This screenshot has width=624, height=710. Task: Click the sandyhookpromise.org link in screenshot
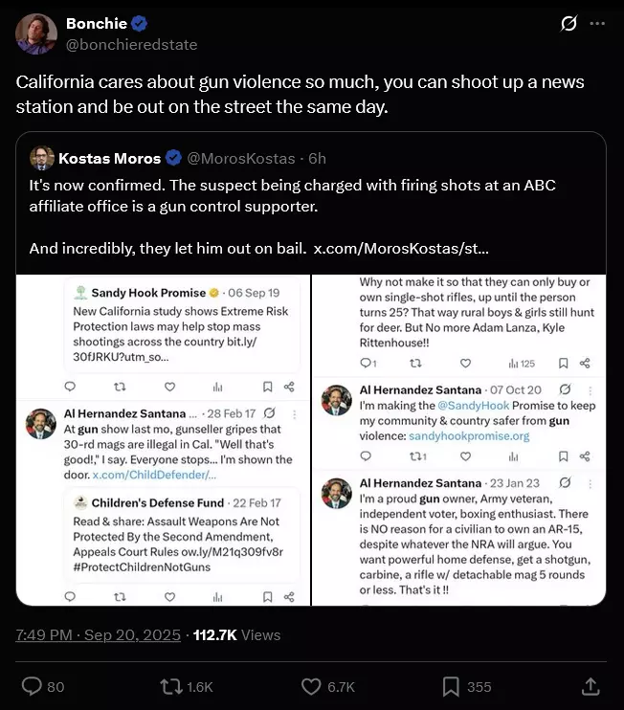[x=469, y=436]
